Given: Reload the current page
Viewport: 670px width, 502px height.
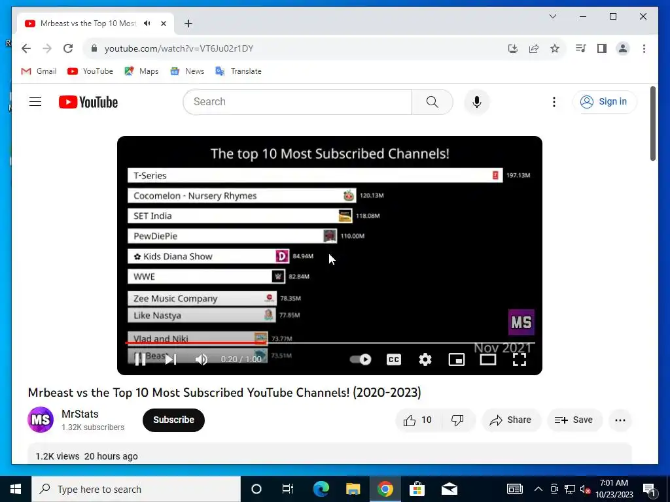Looking at the screenshot, I should (x=68, y=48).
